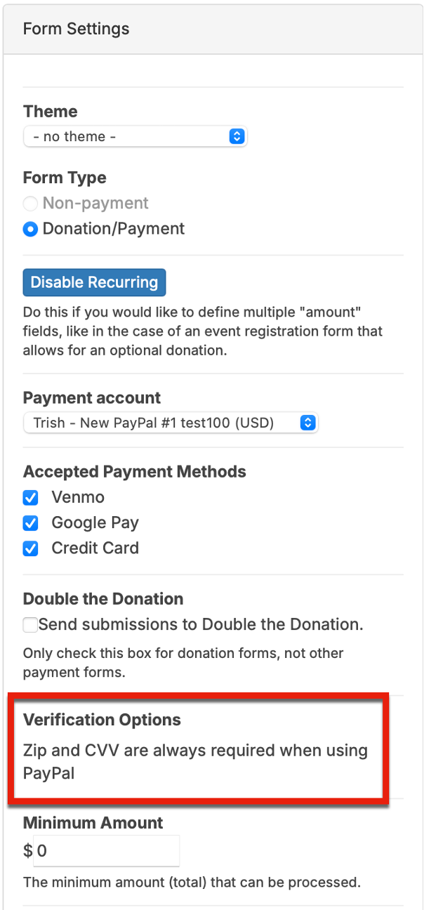Select the Donation/Payment radio button
Image resolution: width=424 pixels, height=910 pixels.
tap(30, 229)
